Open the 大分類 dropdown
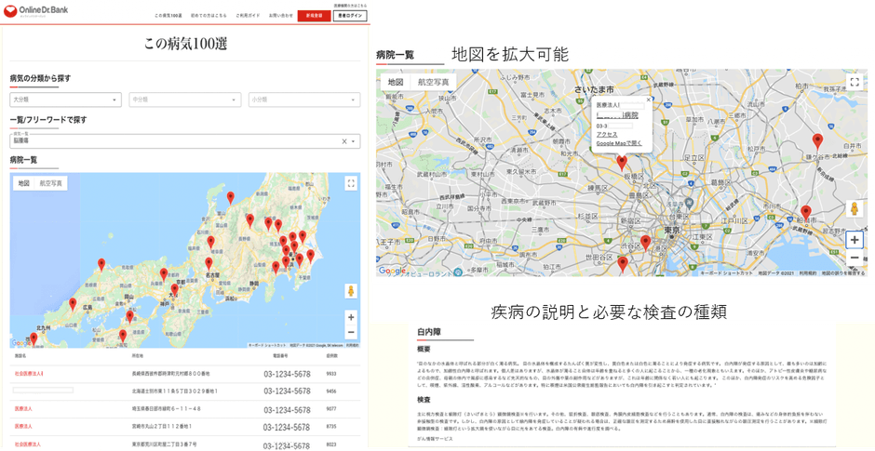The width and height of the screenshot is (875, 451). 65,99
